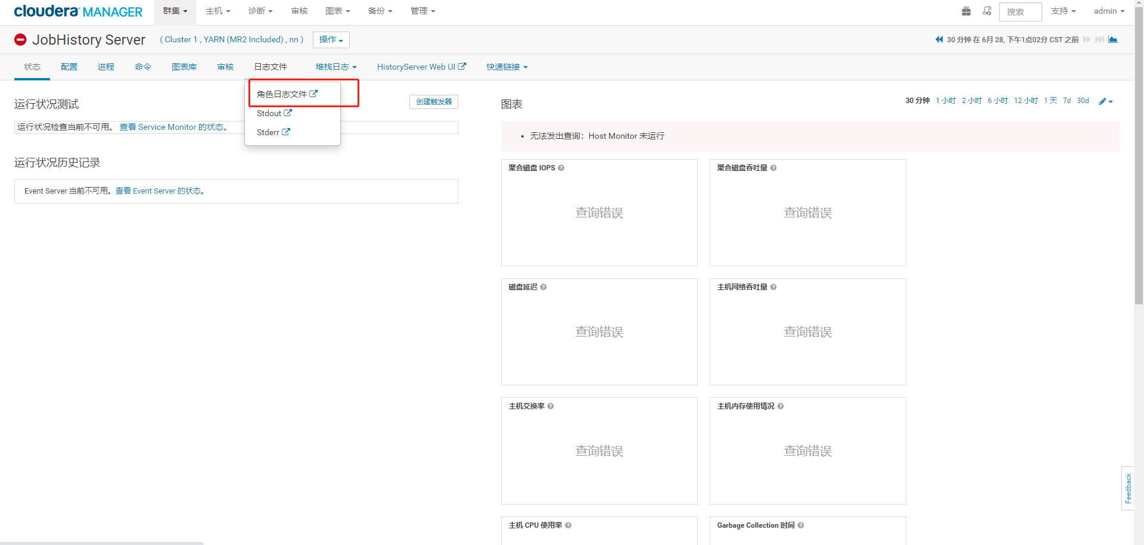Viewport: 1144px width, 545px height.
Task: Click help icon beside 主机内存使用情况
Action: (781, 406)
